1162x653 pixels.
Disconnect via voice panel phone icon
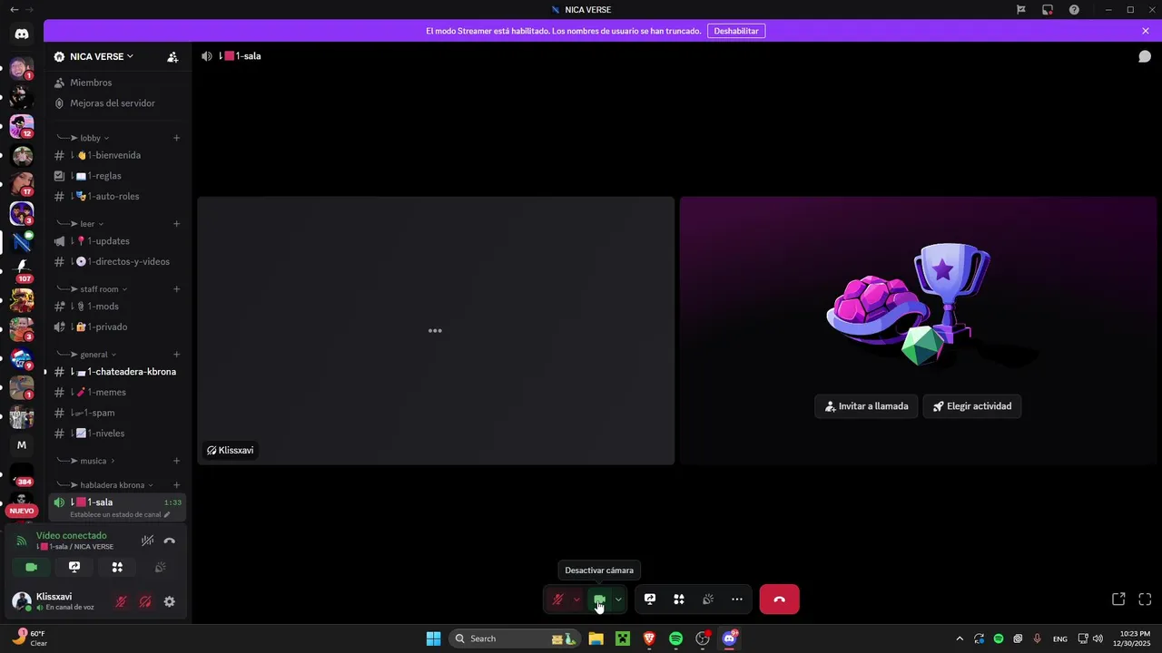(x=169, y=541)
